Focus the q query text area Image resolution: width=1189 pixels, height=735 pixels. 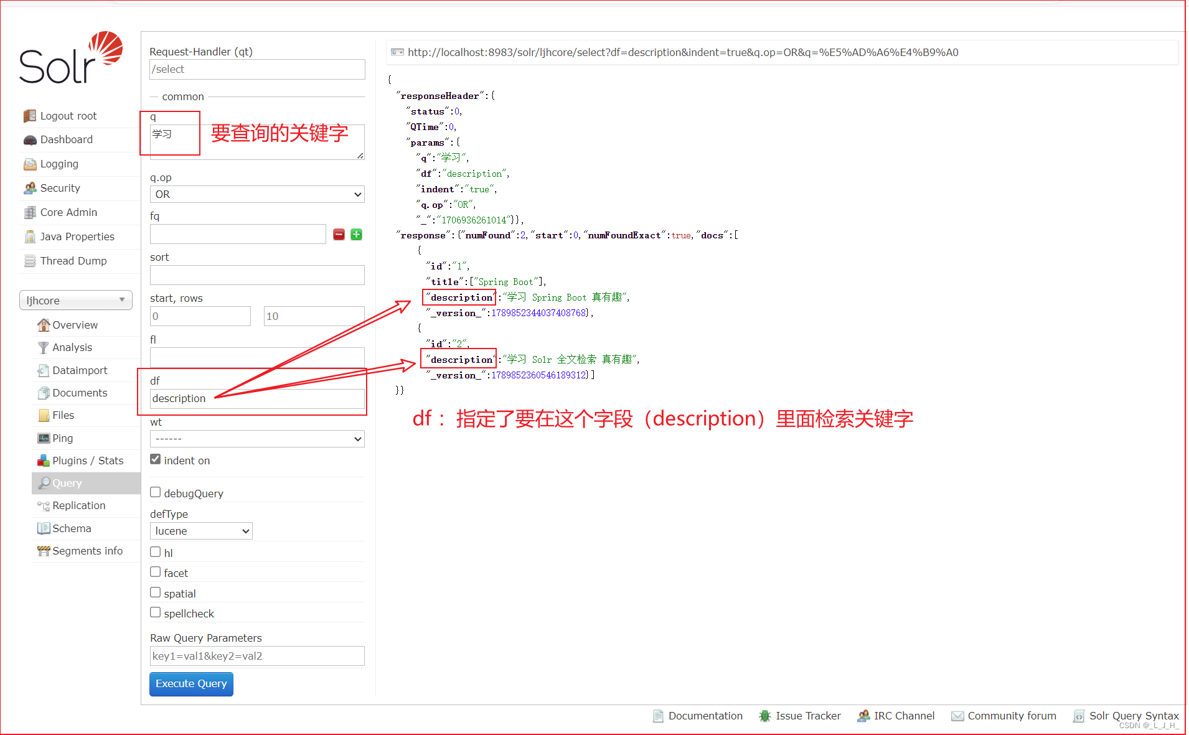pos(257,142)
